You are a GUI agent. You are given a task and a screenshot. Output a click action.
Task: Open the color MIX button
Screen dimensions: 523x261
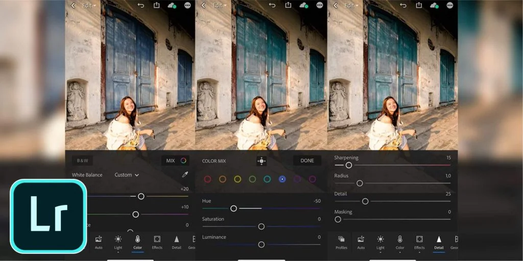(175, 161)
